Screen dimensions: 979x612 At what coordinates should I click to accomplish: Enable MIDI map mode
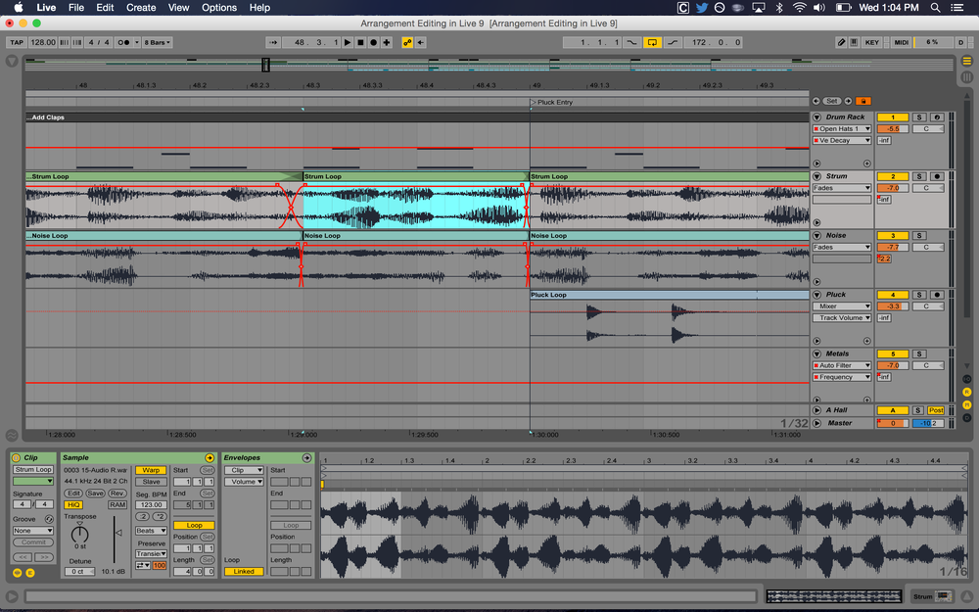pyautogui.click(x=901, y=42)
